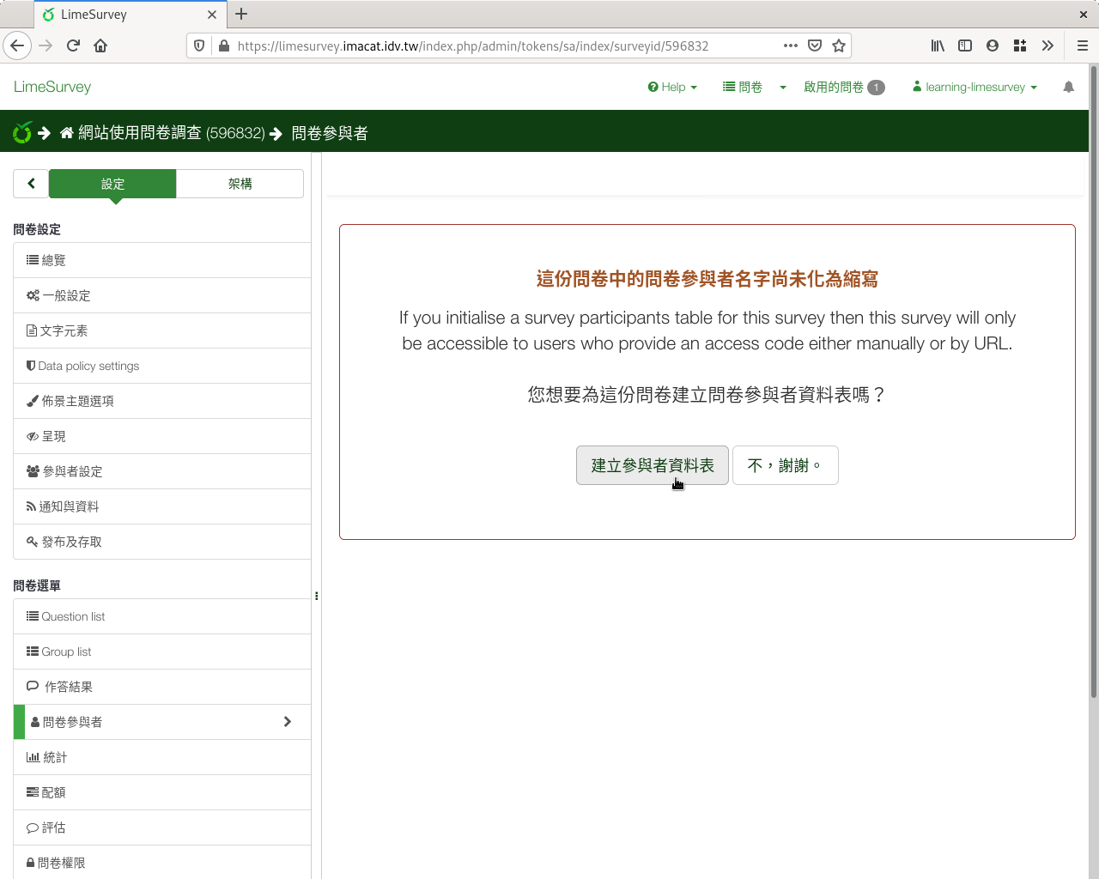Go to browser Home icon

click(100, 45)
